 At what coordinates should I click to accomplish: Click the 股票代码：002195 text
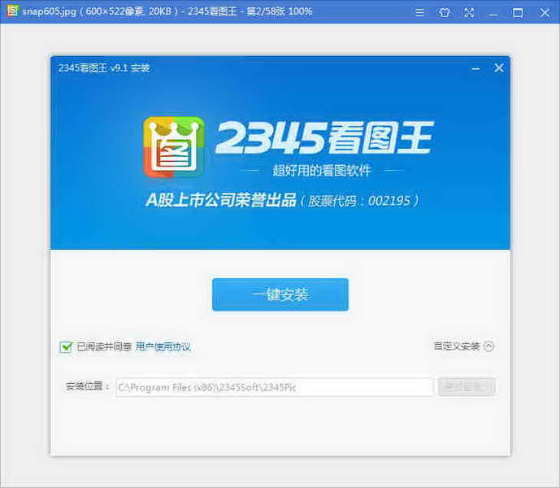pyautogui.click(x=358, y=201)
